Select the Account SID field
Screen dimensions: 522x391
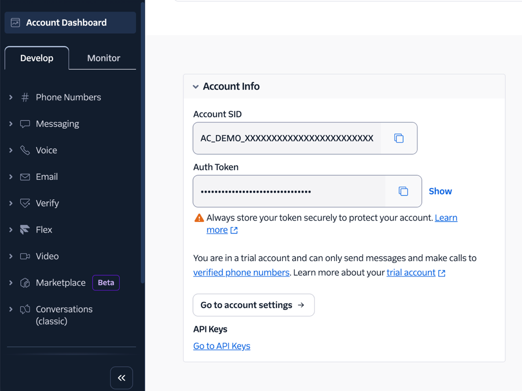(x=287, y=138)
